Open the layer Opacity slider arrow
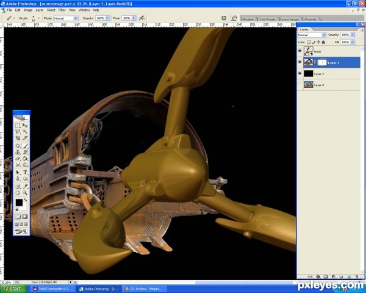Viewport: 366px width, 293px height. coord(352,35)
